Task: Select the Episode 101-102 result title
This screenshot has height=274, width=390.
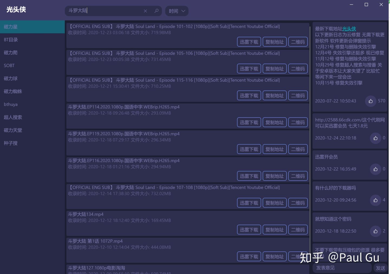Action: pyautogui.click(x=174, y=26)
